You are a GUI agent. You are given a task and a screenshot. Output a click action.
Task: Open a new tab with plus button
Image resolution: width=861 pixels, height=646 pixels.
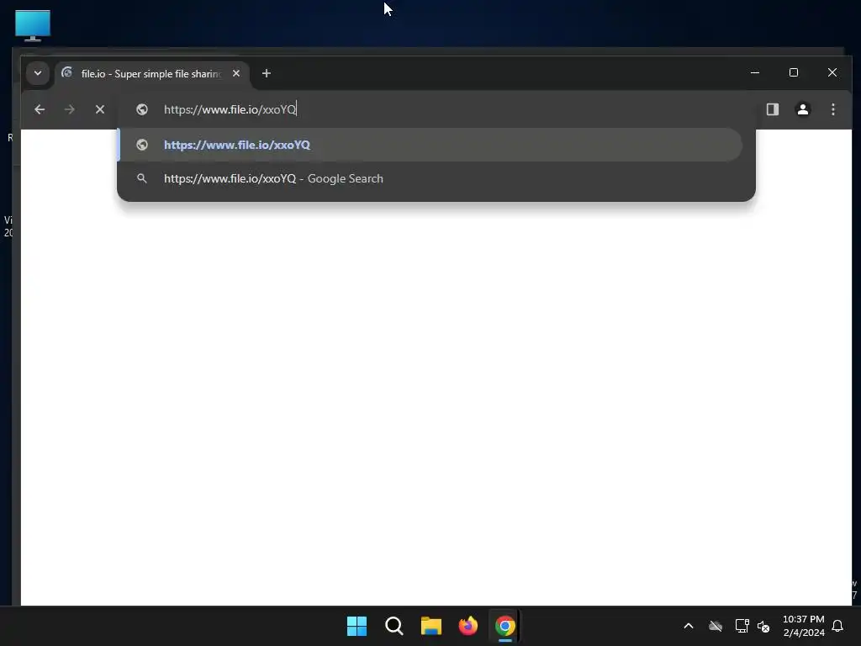coord(267,73)
